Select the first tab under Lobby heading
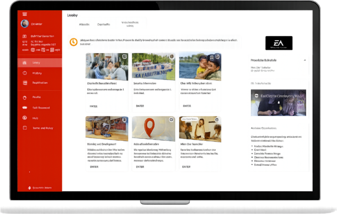 coord(85,24)
